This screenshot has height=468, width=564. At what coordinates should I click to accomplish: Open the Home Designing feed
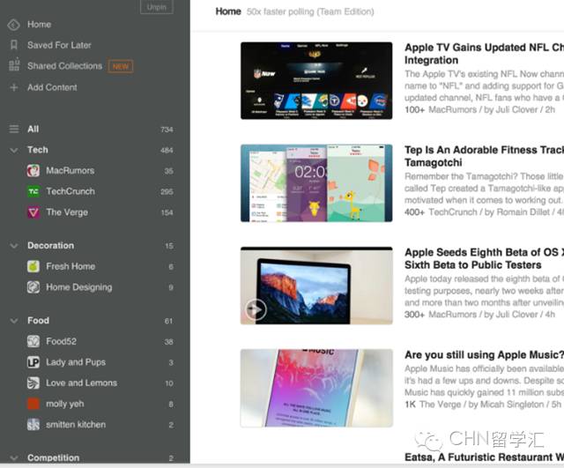[x=79, y=287]
